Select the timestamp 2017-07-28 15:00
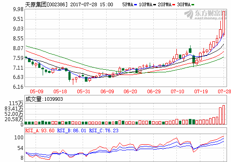Image resolution: width=231 pixels, height=162 pixels. coord(92,4)
